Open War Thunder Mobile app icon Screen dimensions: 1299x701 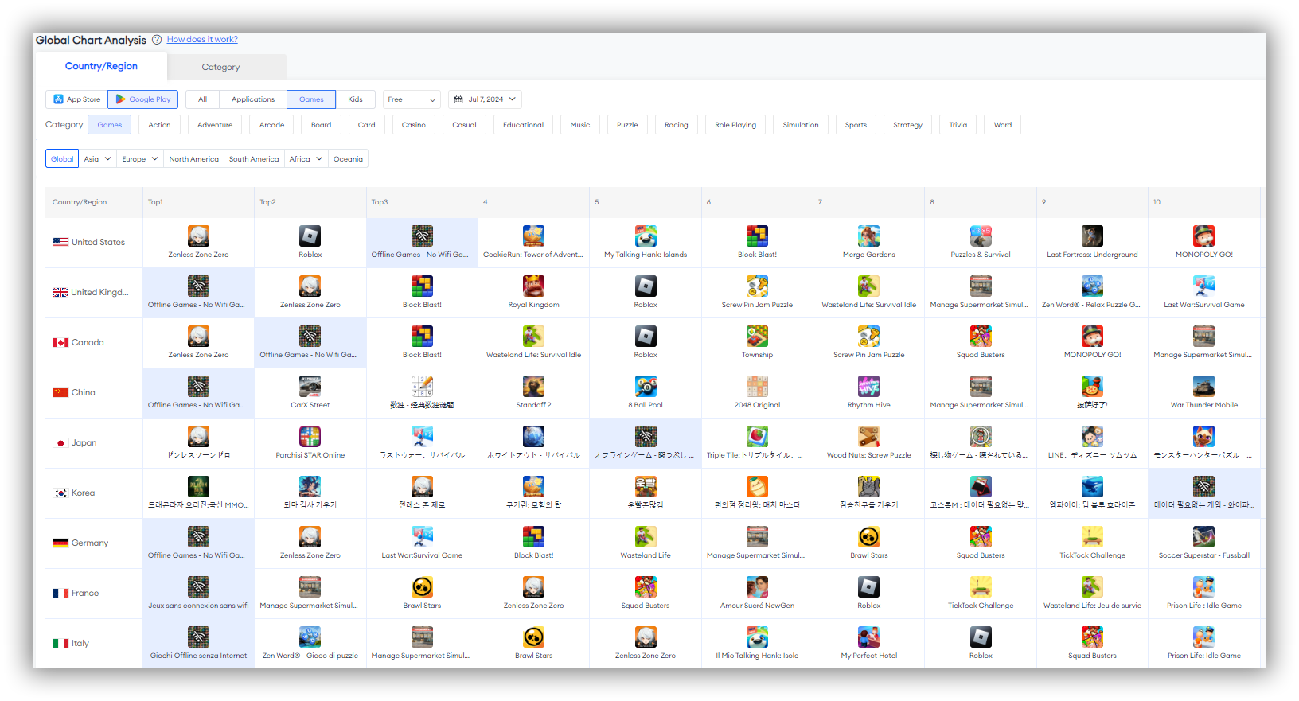click(x=1203, y=386)
